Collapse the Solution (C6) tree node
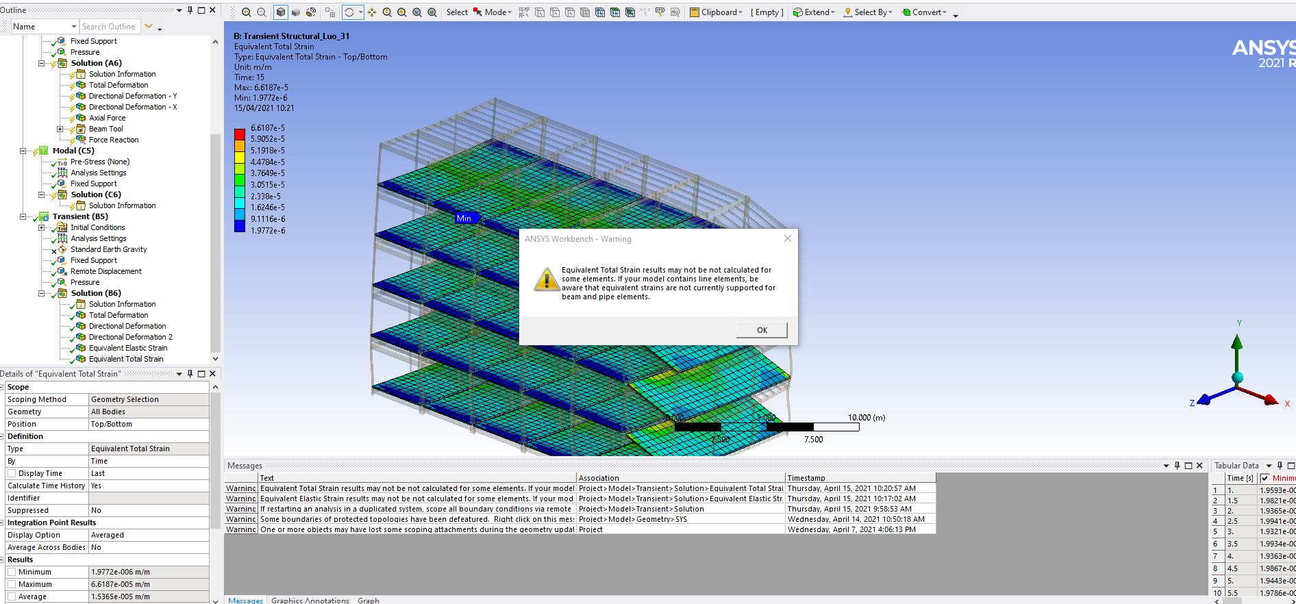 [41, 194]
